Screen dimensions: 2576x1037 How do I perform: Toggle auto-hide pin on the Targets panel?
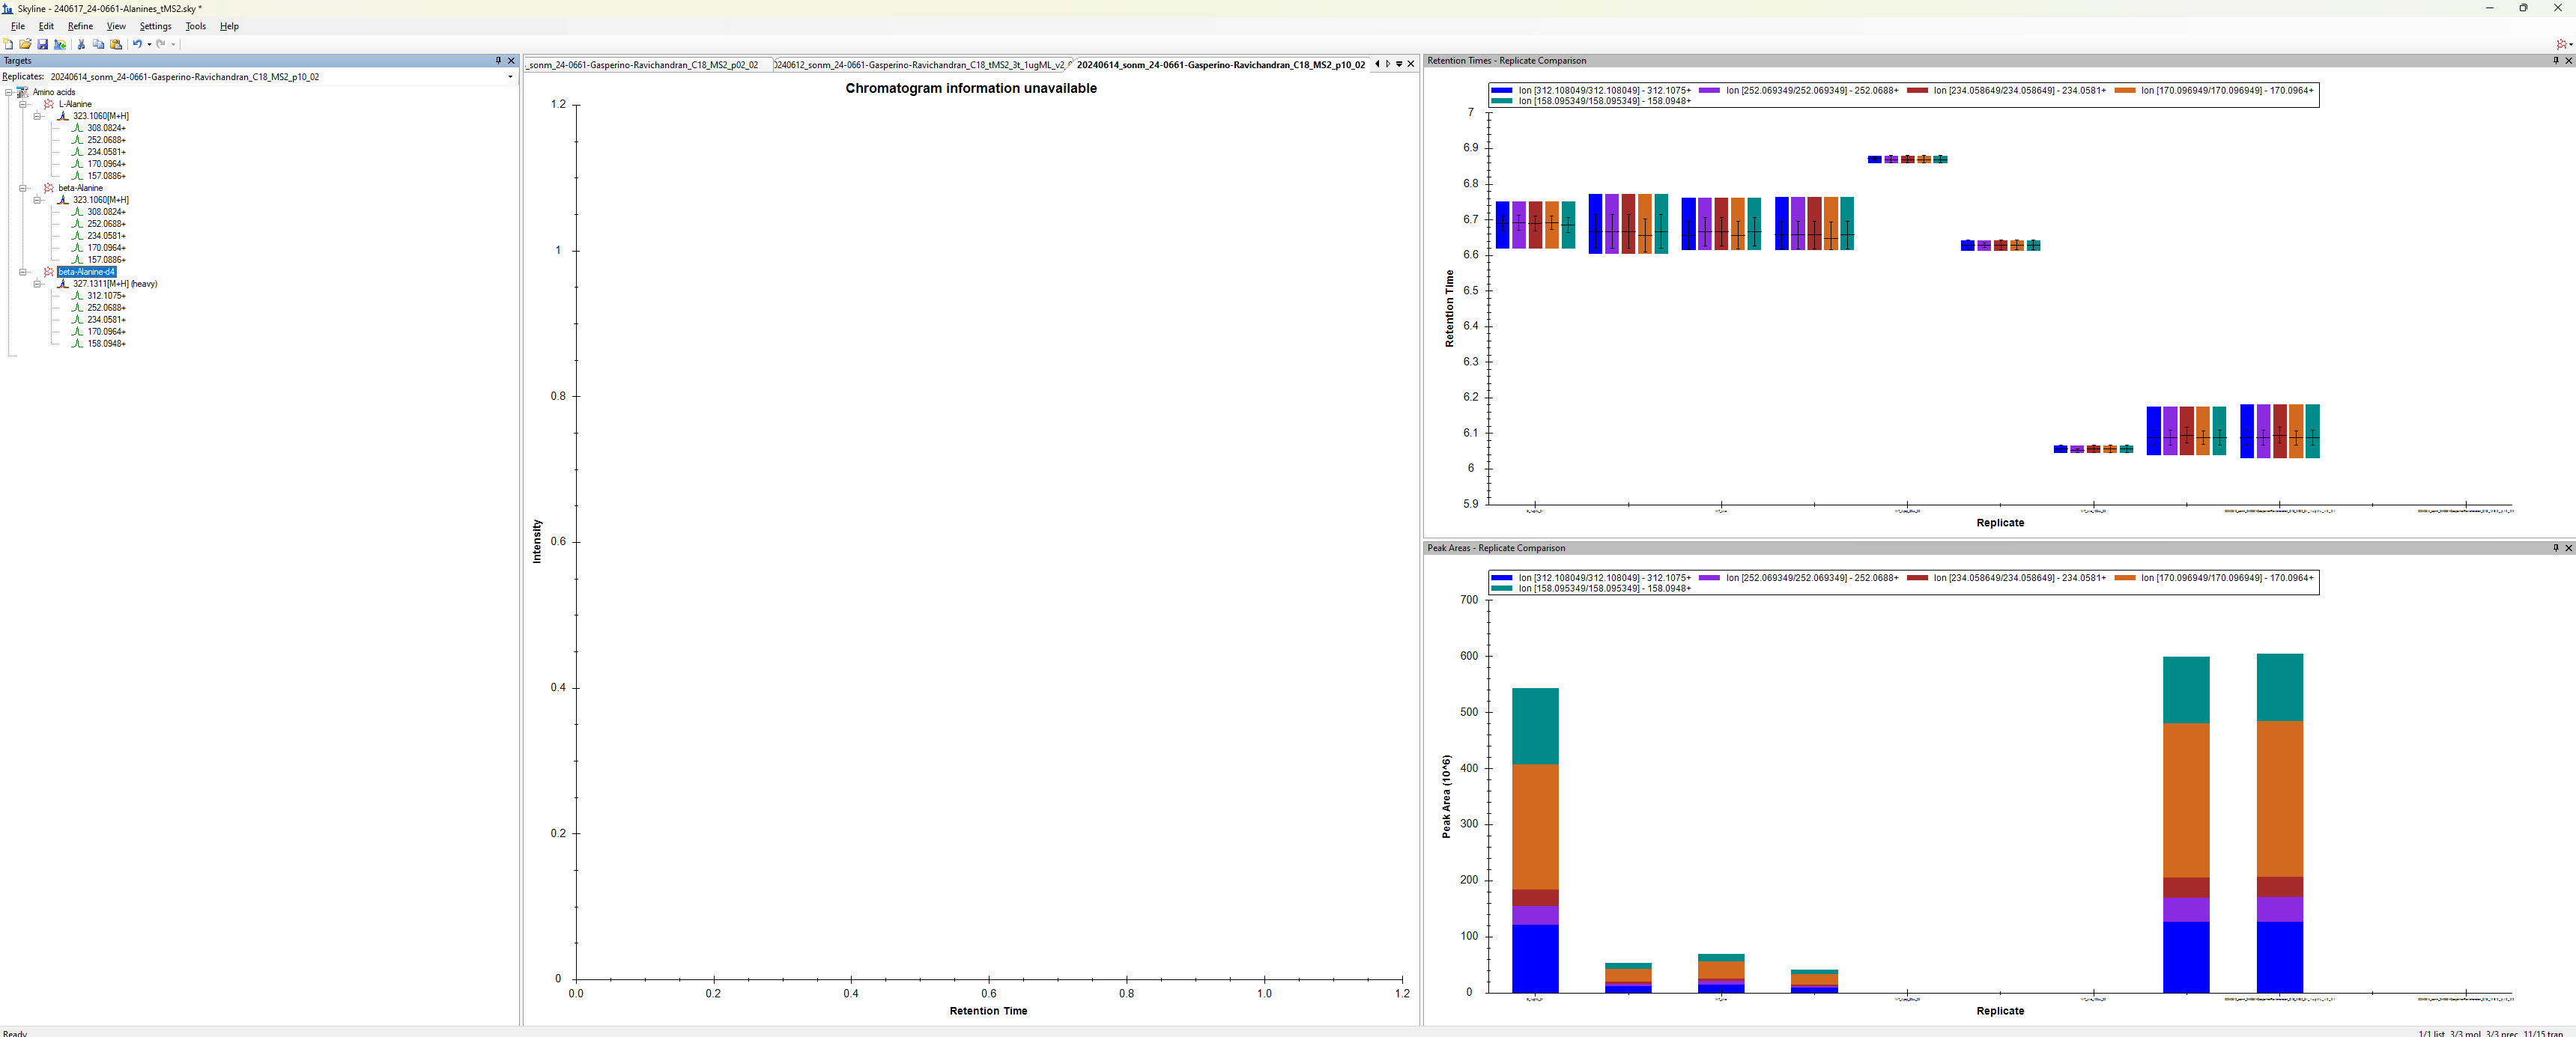[498, 61]
